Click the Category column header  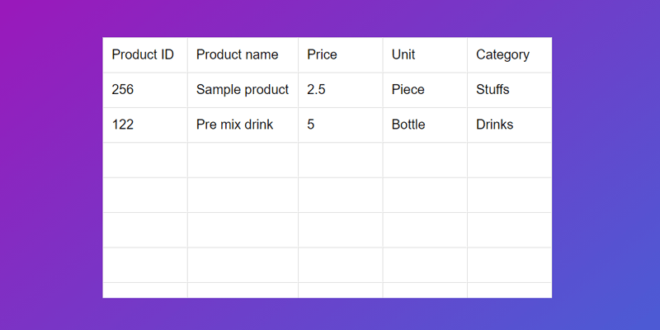509,55
